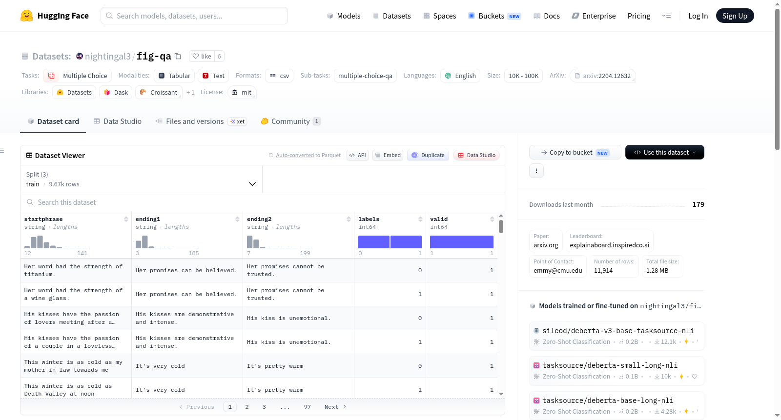
Task: Open Buckets in the top navigation
Action: tap(494, 16)
